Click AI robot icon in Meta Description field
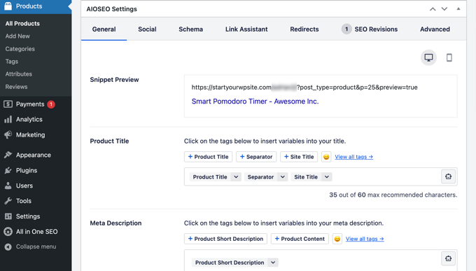The height and width of the screenshot is (271, 476). click(449, 258)
